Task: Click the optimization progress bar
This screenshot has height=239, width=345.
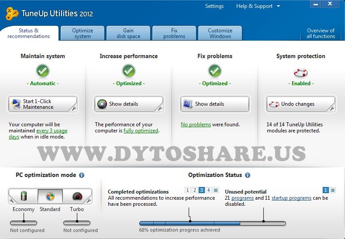Action: (x=213, y=223)
